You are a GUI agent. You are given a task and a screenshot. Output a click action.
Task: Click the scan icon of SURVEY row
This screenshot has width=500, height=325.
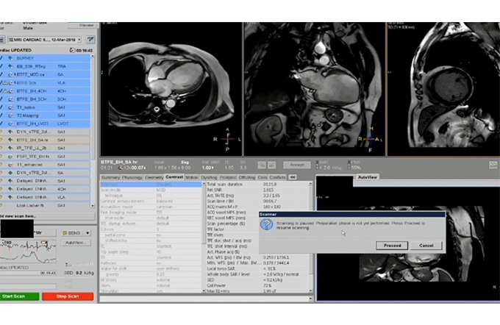tap(11, 58)
